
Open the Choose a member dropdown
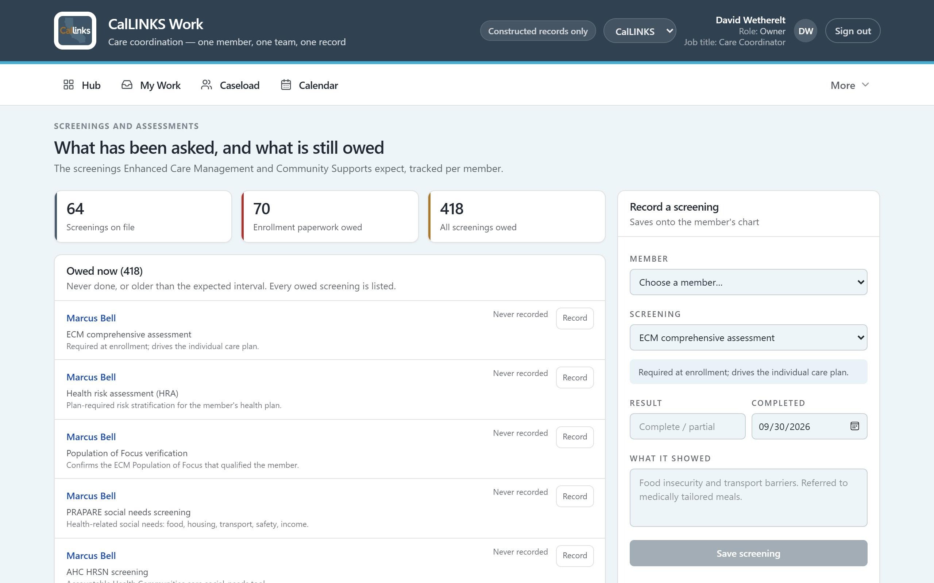click(x=748, y=282)
